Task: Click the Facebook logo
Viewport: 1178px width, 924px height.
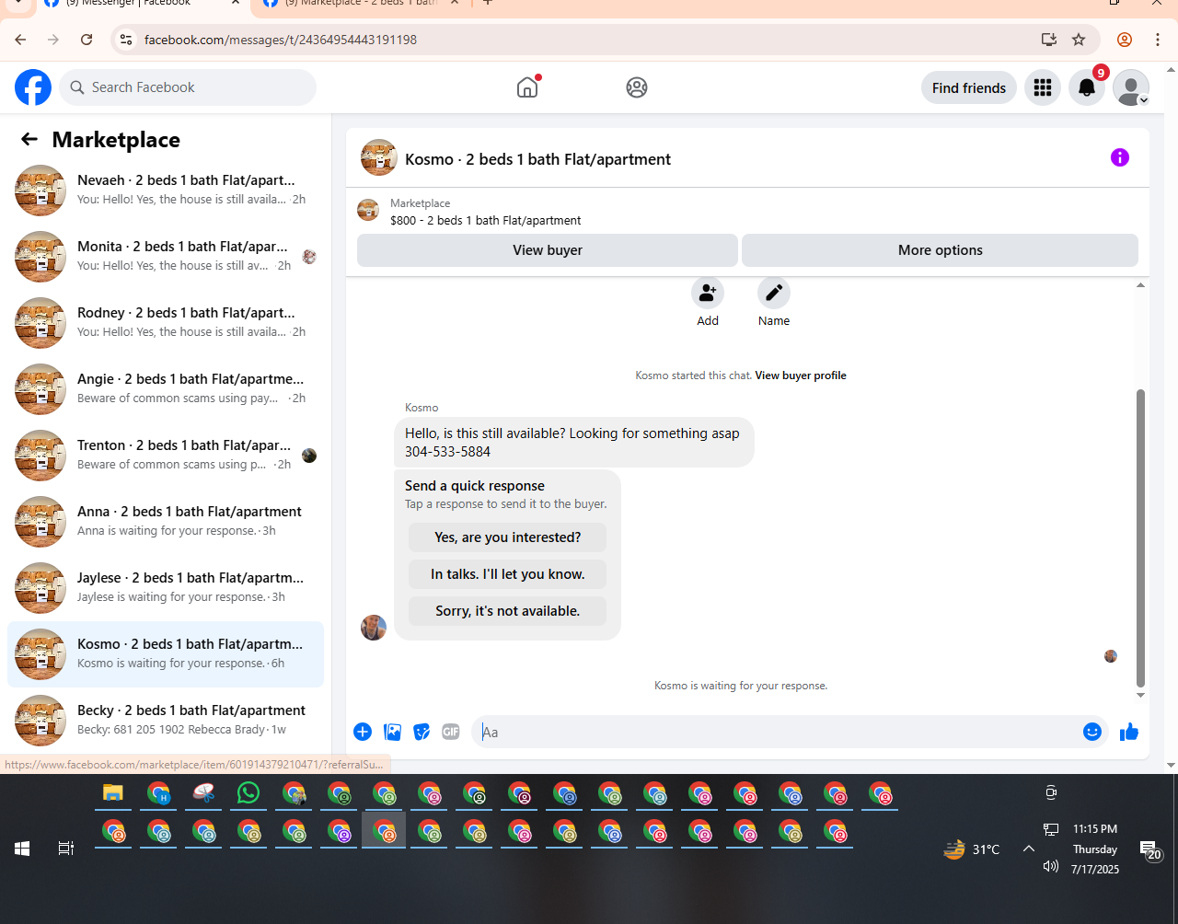Action: [33, 87]
